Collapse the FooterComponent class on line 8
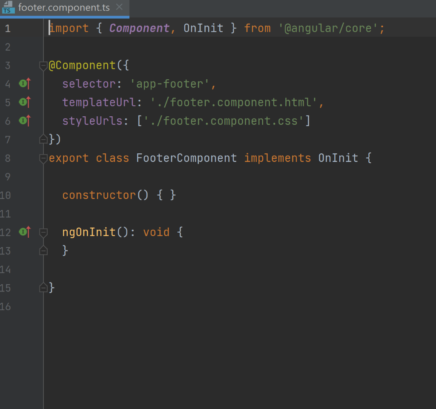Image resolution: width=436 pixels, height=409 pixels. (43, 158)
